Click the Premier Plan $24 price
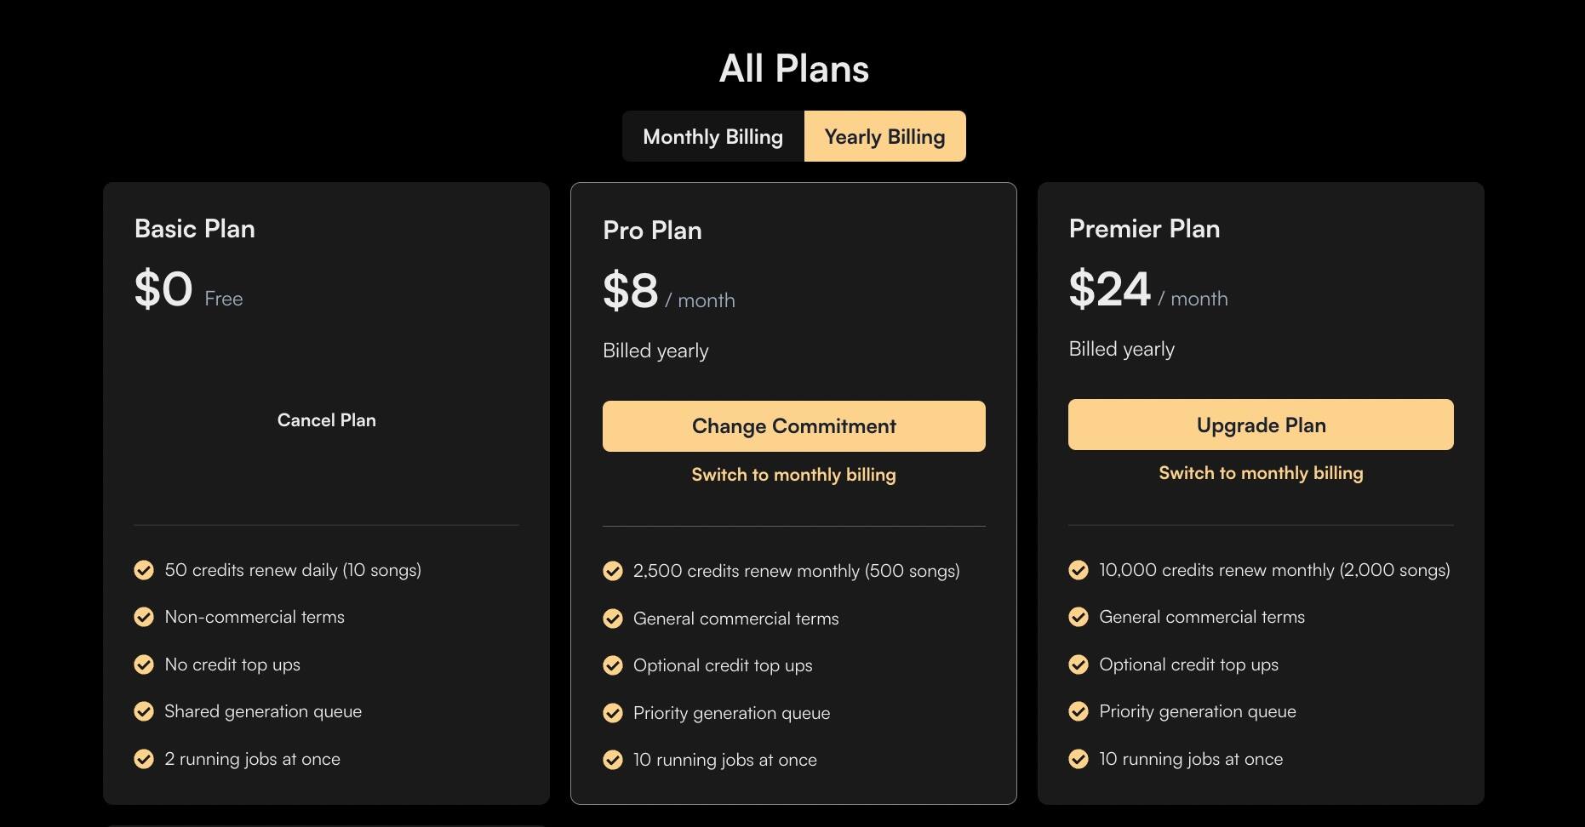Image resolution: width=1585 pixels, height=827 pixels. click(x=1110, y=289)
